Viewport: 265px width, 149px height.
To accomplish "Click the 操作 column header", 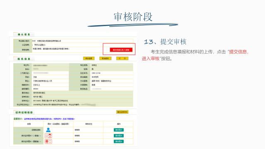I will tap(119, 124).
